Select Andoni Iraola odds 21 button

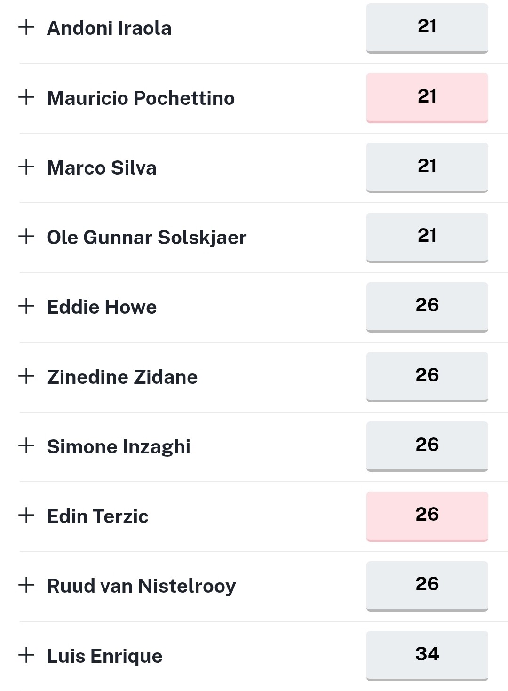point(427,28)
